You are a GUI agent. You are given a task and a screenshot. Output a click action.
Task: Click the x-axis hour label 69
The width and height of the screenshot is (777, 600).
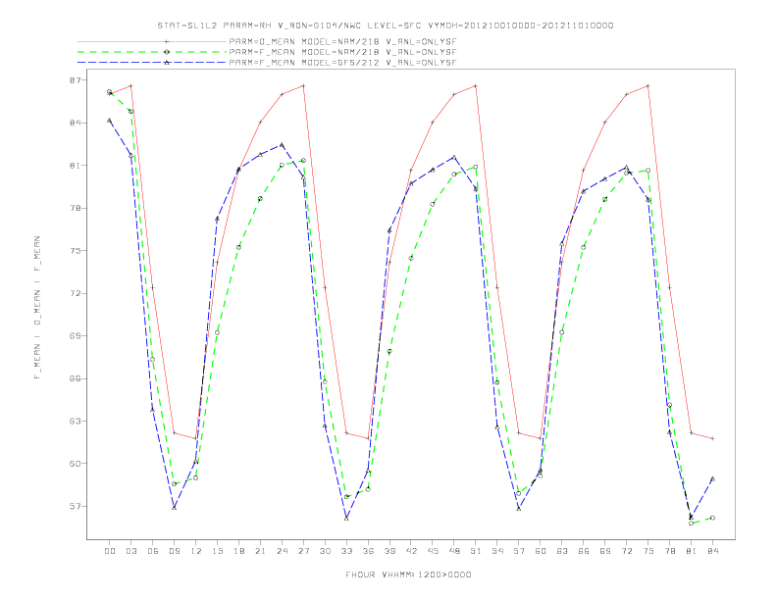coord(605,551)
